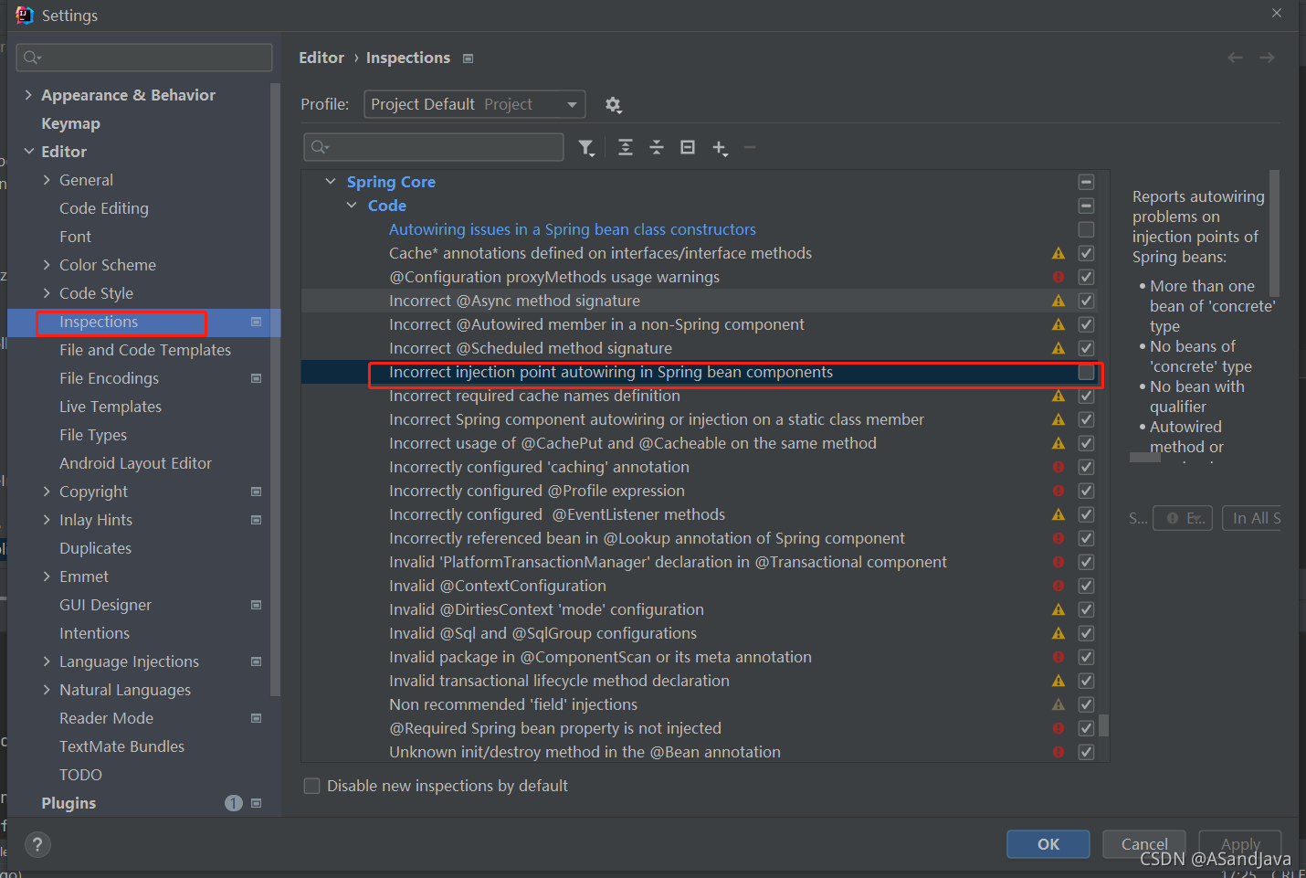Collapse the Code subgroup node
1306x878 pixels.
tap(352, 206)
